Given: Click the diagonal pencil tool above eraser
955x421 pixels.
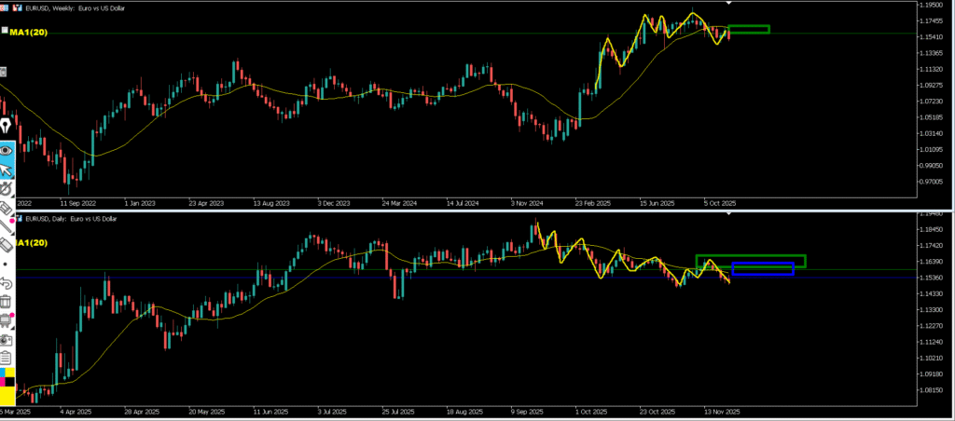Looking at the screenshot, I should [x=7, y=225].
